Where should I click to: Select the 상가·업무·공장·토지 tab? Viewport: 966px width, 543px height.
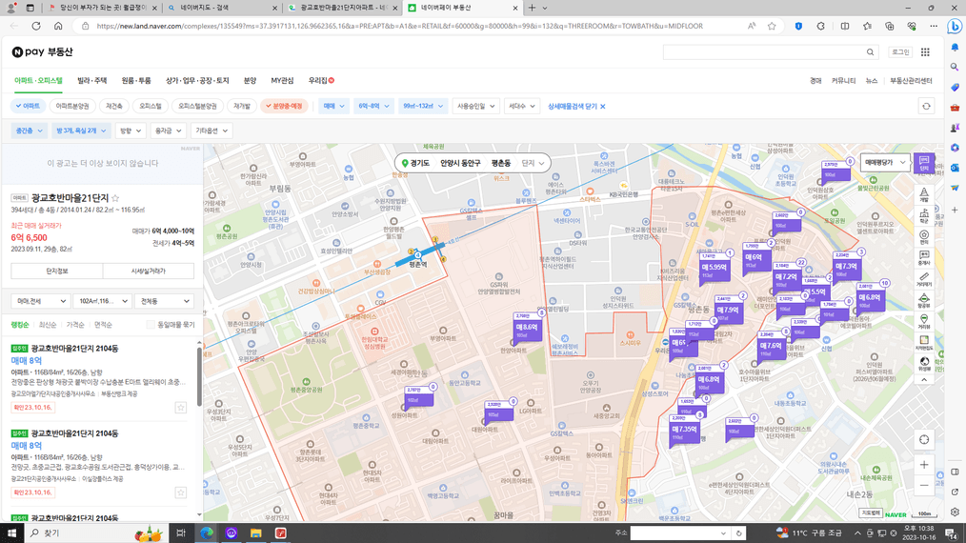pos(197,81)
